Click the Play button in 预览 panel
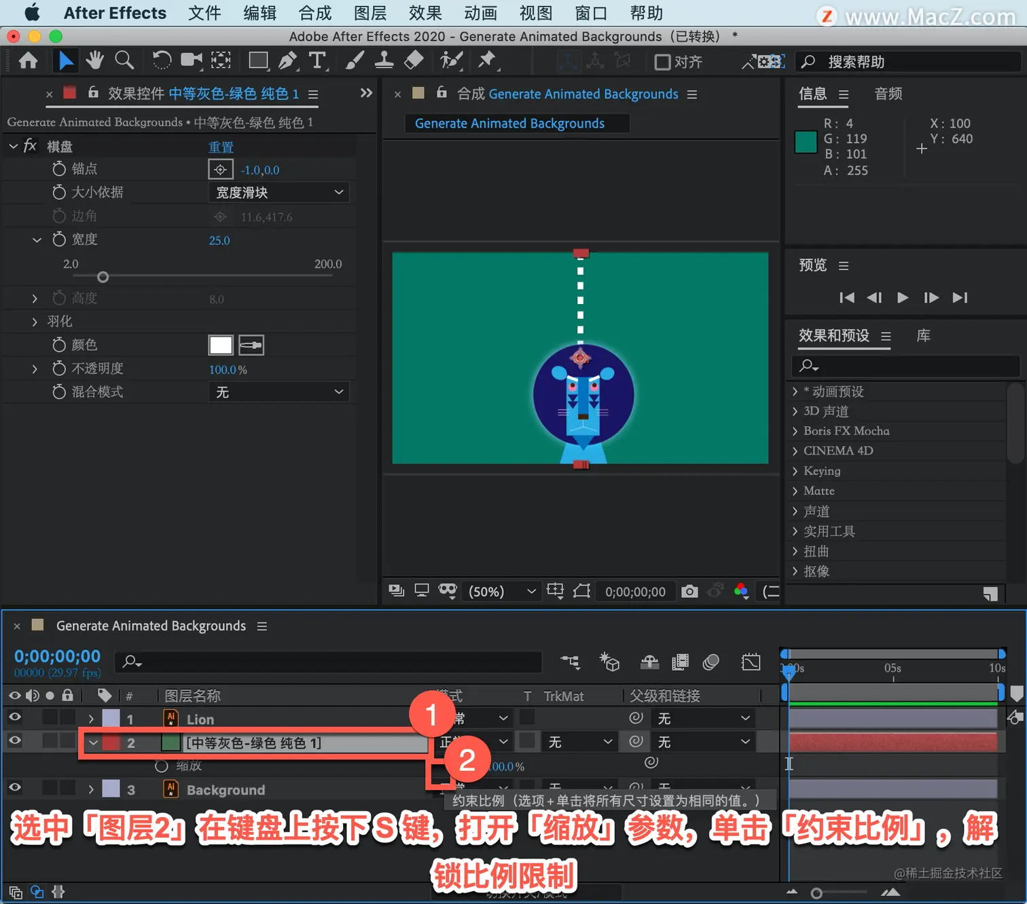This screenshot has width=1027, height=904. click(x=903, y=297)
